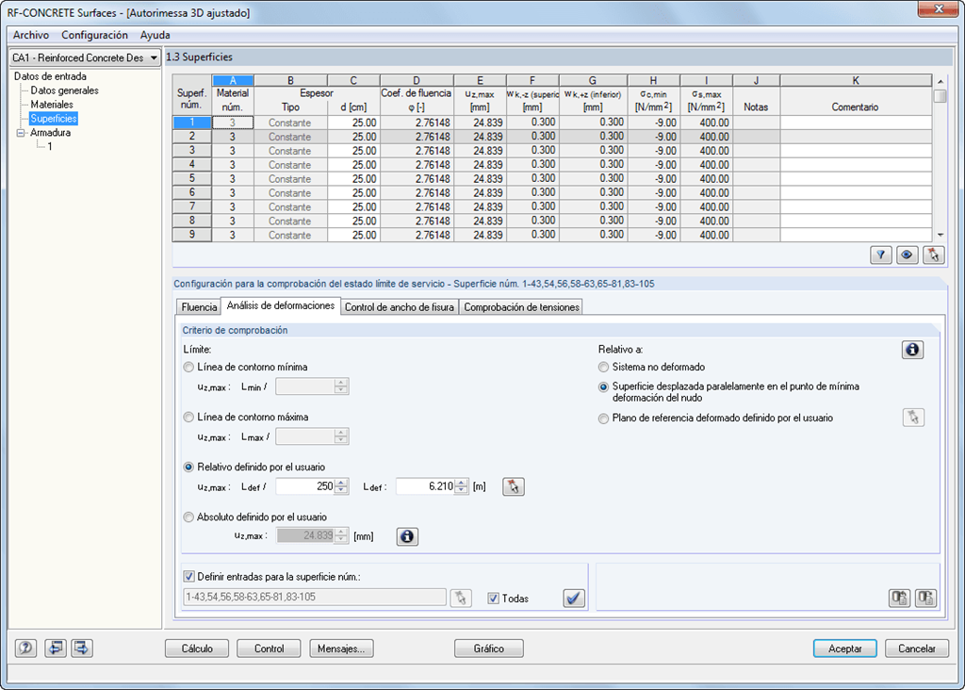Click the right copy-settings icon at the bottom right
This screenshot has width=965, height=690.
(x=925, y=598)
